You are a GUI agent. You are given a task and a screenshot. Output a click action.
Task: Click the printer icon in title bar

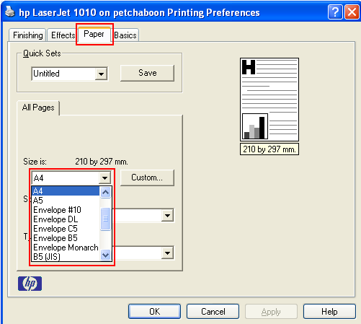click(x=10, y=12)
